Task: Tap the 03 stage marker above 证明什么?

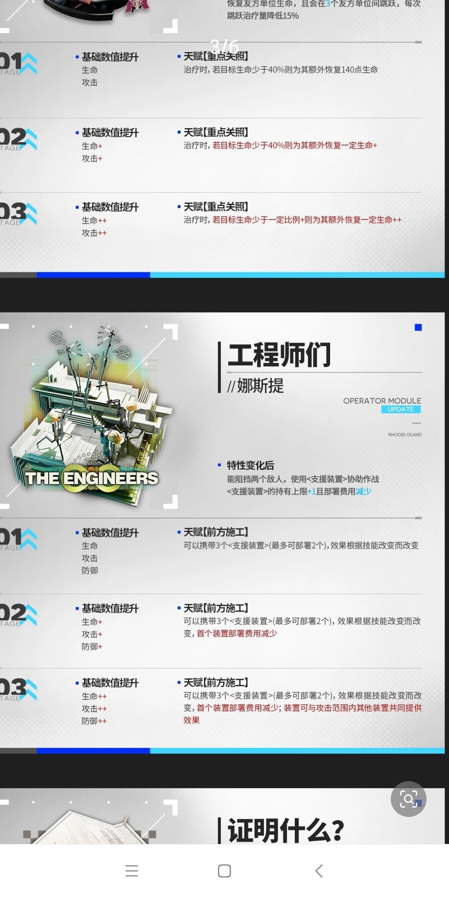Action: 18,689
